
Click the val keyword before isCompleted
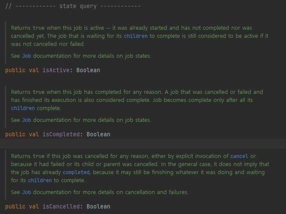coord(34,135)
